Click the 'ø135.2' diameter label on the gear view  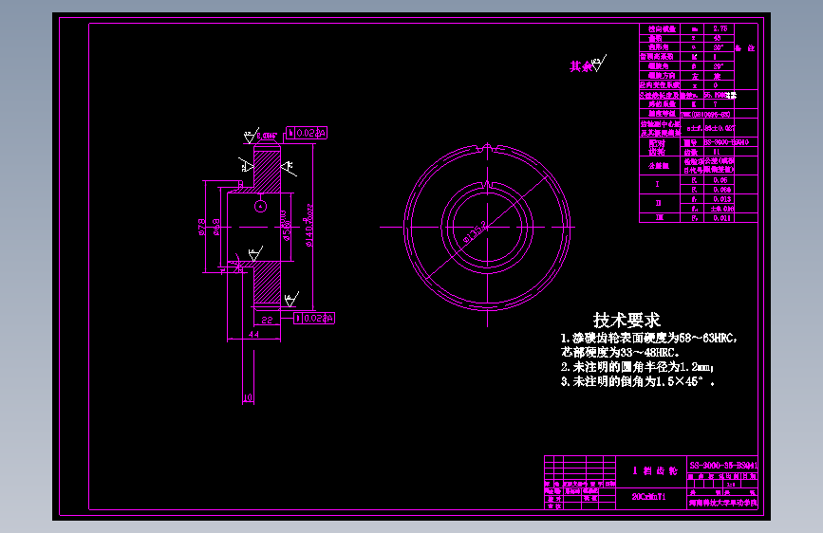(x=475, y=233)
